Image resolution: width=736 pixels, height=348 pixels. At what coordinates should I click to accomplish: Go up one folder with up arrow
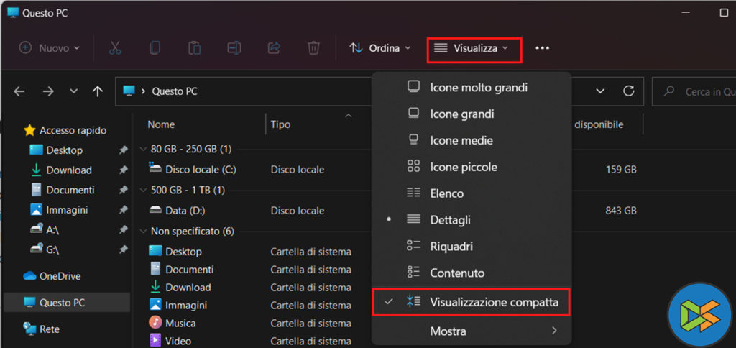pos(98,91)
